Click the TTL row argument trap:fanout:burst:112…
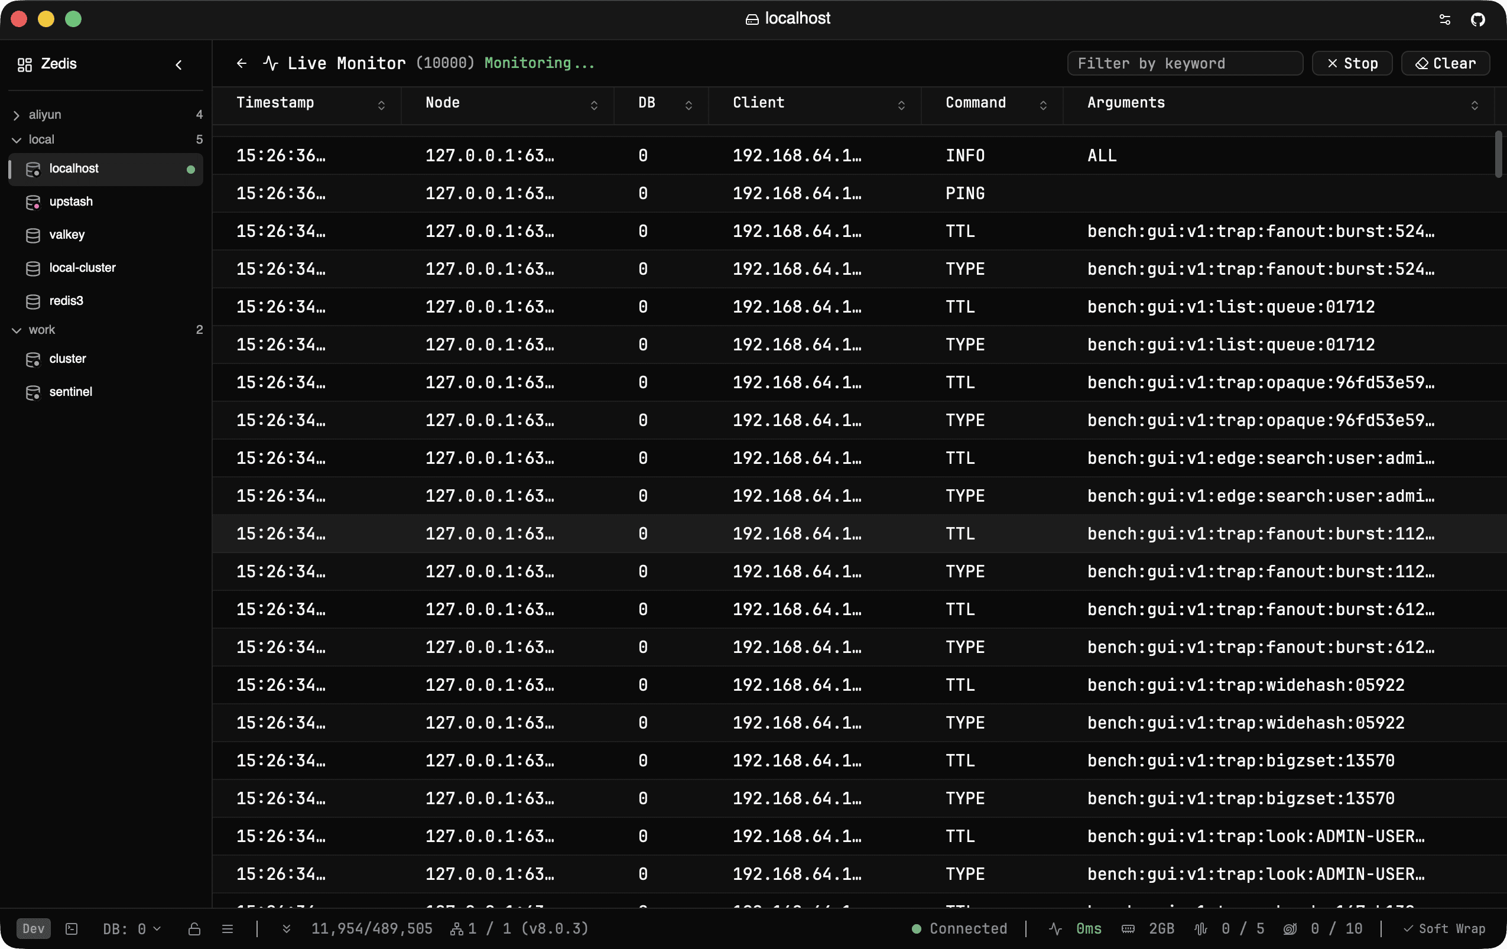The height and width of the screenshot is (949, 1507). tap(1261, 534)
